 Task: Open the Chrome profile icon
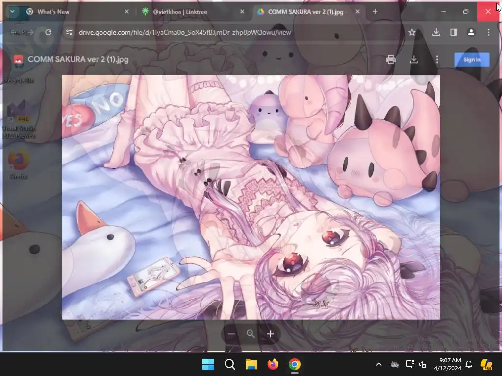471,32
